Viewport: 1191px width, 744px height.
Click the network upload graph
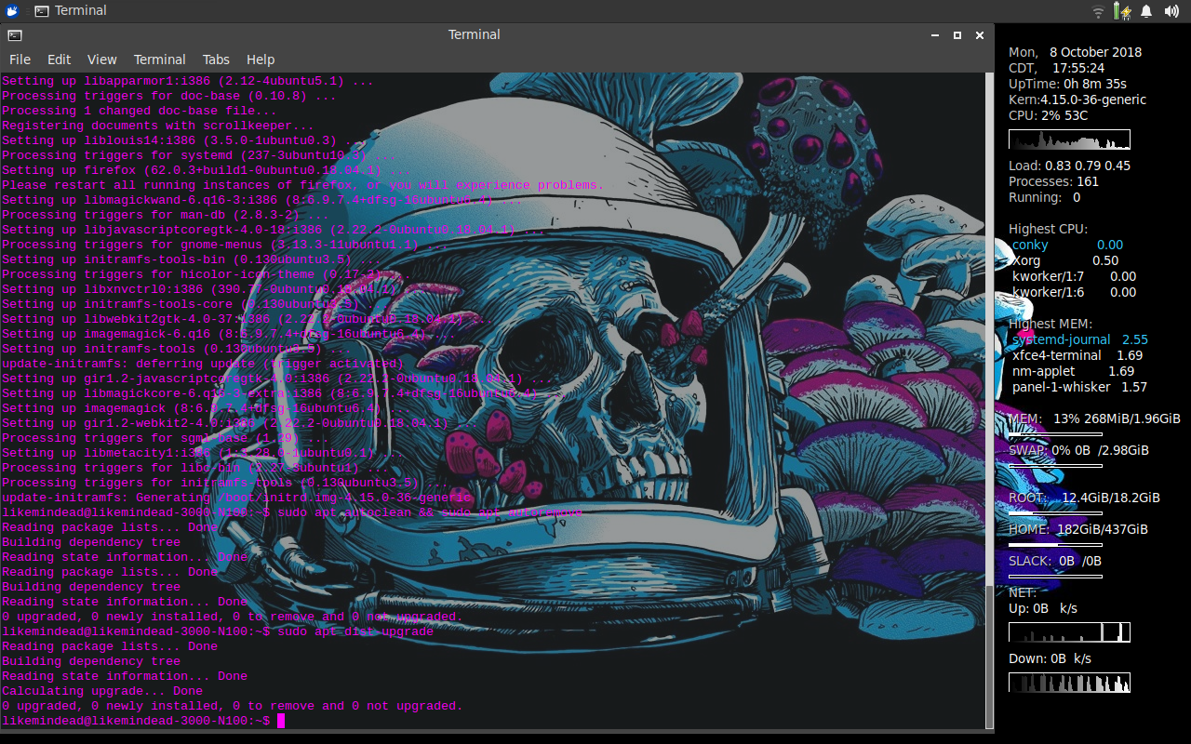(x=1069, y=632)
